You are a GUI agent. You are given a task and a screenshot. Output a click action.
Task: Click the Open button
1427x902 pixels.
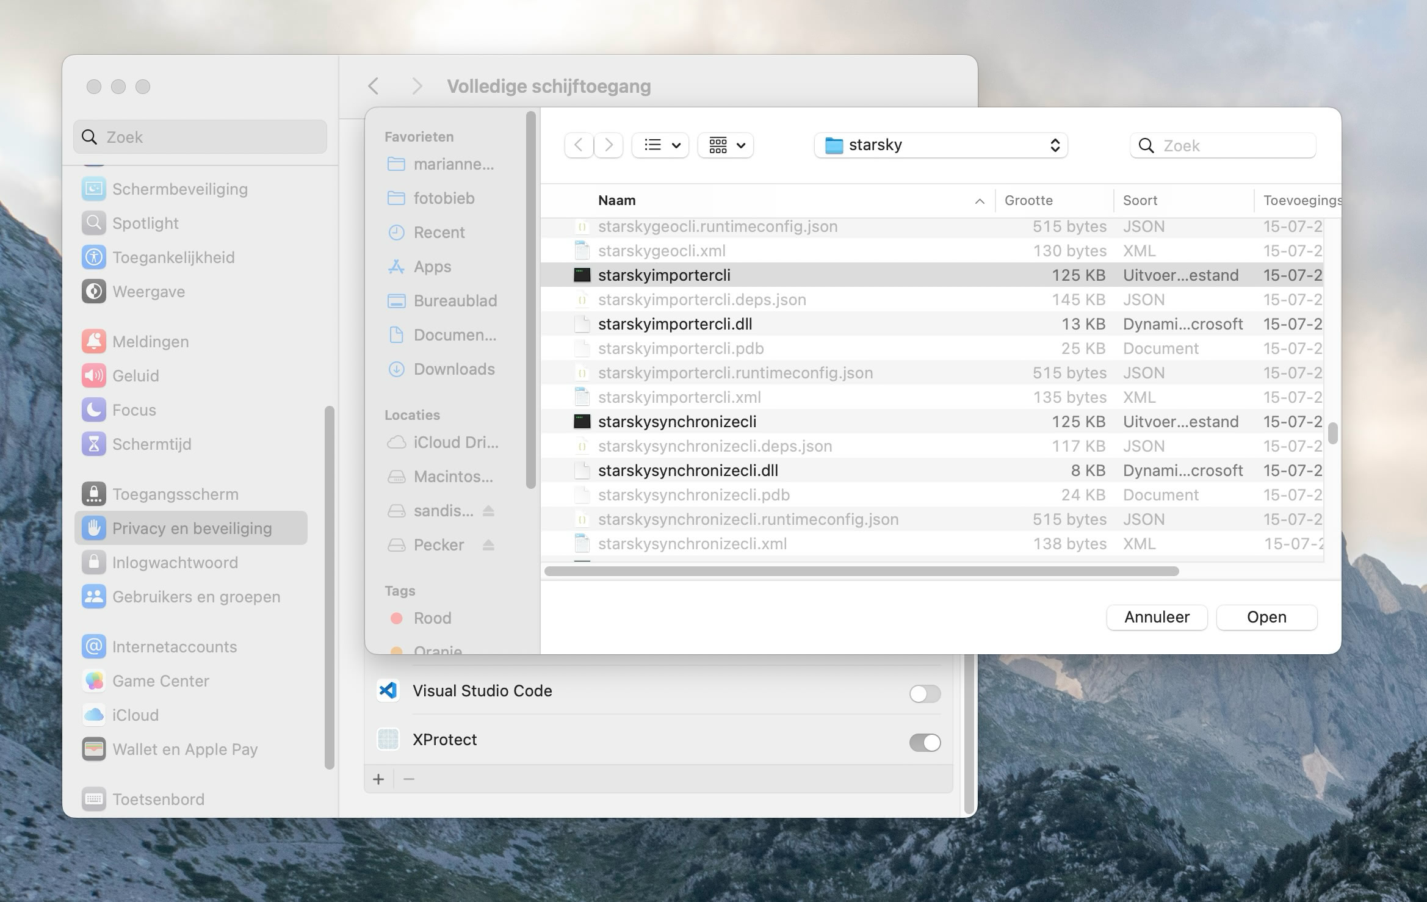pos(1266,617)
